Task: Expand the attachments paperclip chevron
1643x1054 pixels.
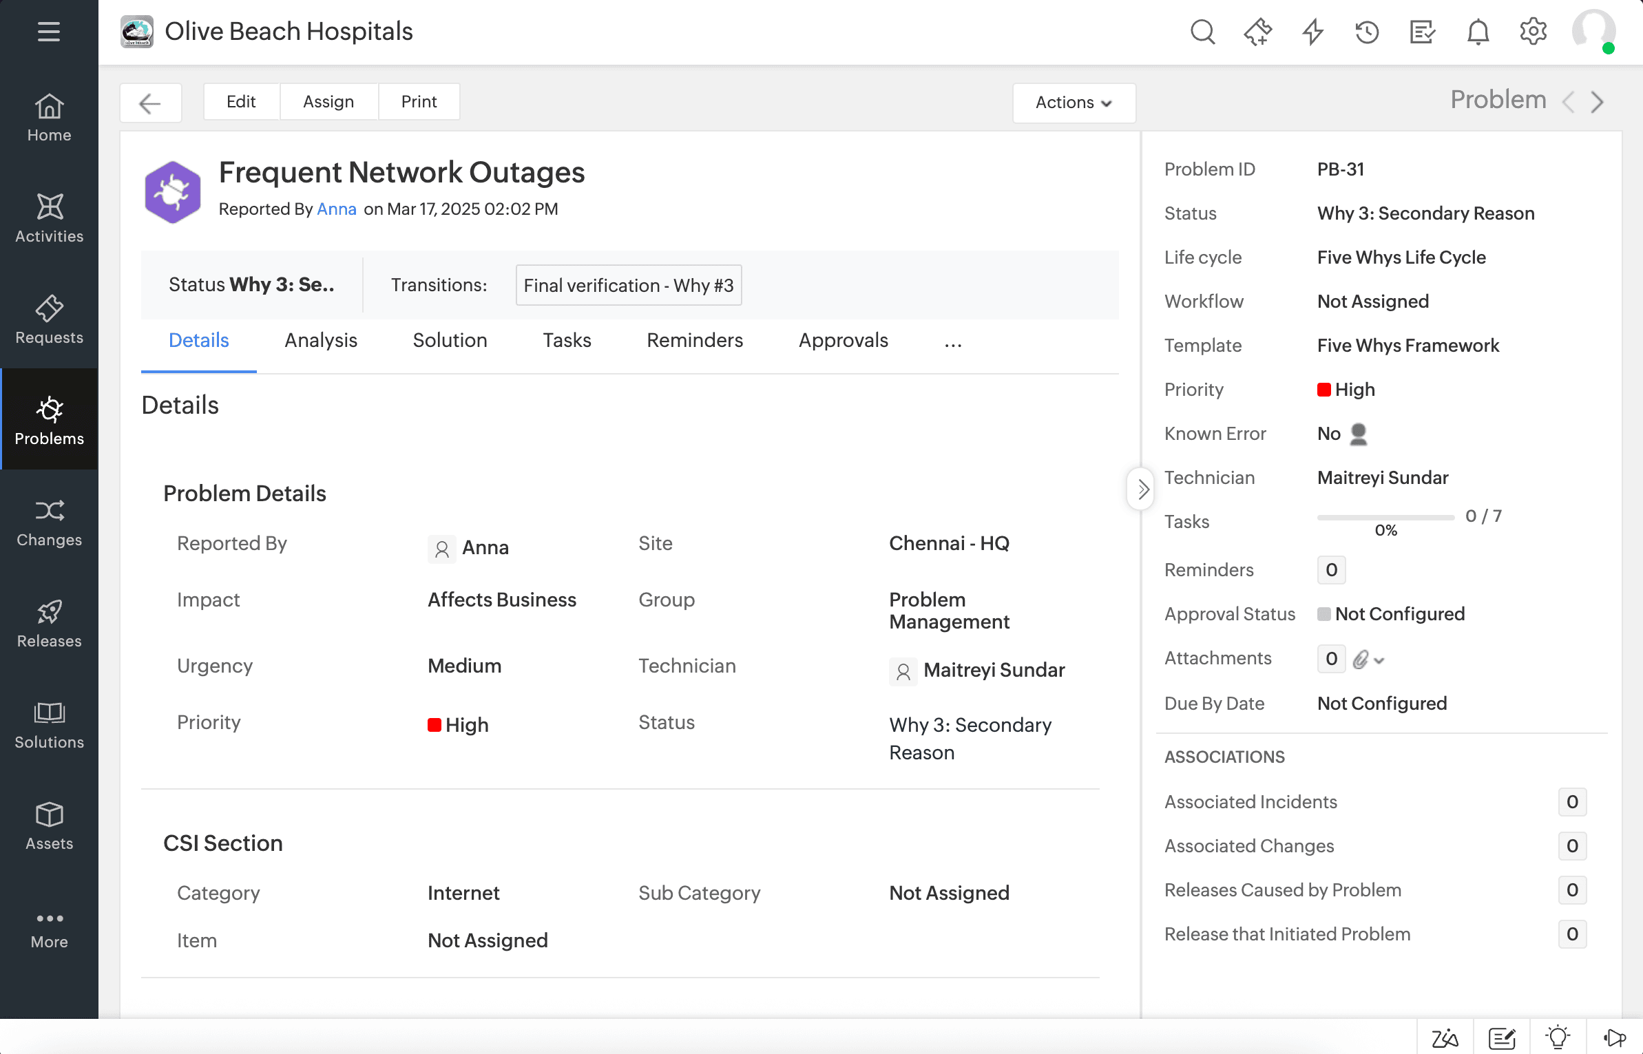Action: pos(1381,660)
